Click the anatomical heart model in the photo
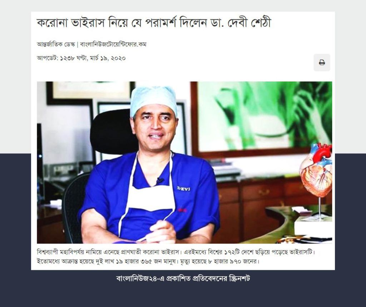Image resolution: width=366 pixels, height=307 pixels. [x=316, y=172]
